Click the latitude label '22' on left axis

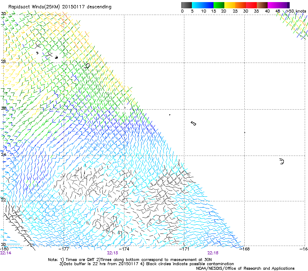coord(3,200)
